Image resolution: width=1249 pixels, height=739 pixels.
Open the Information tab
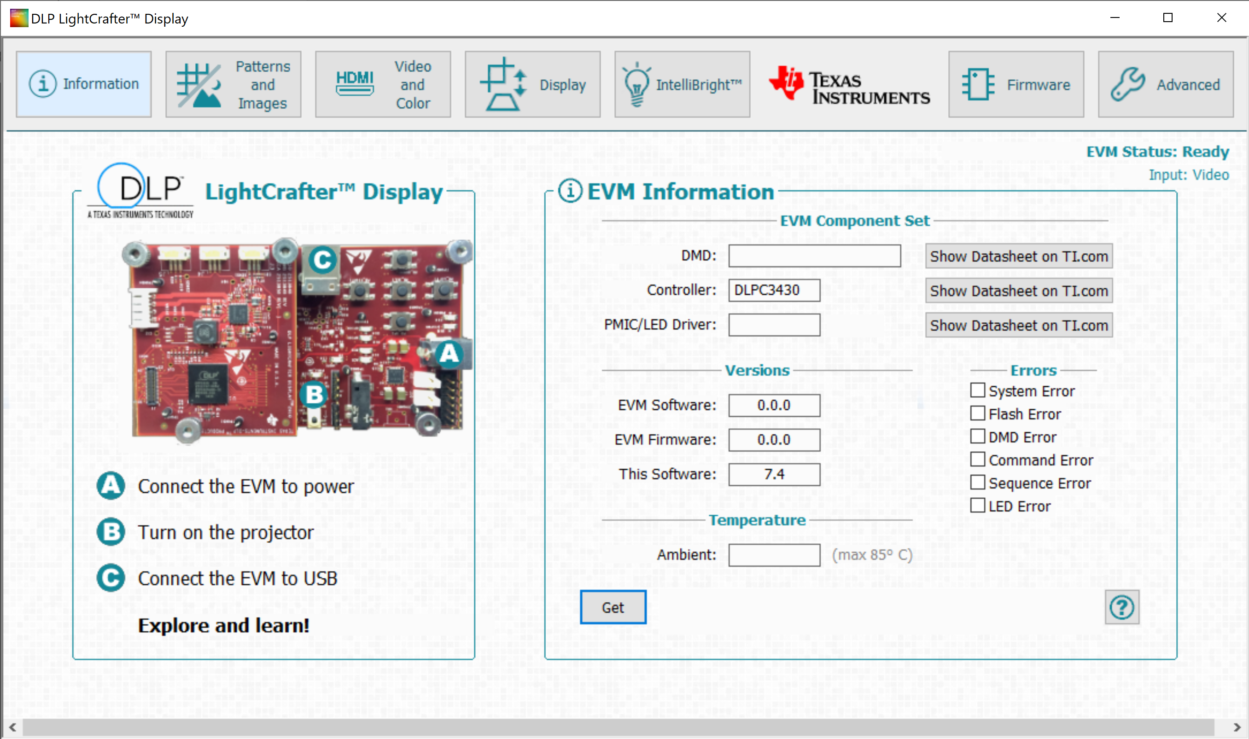[84, 84]
